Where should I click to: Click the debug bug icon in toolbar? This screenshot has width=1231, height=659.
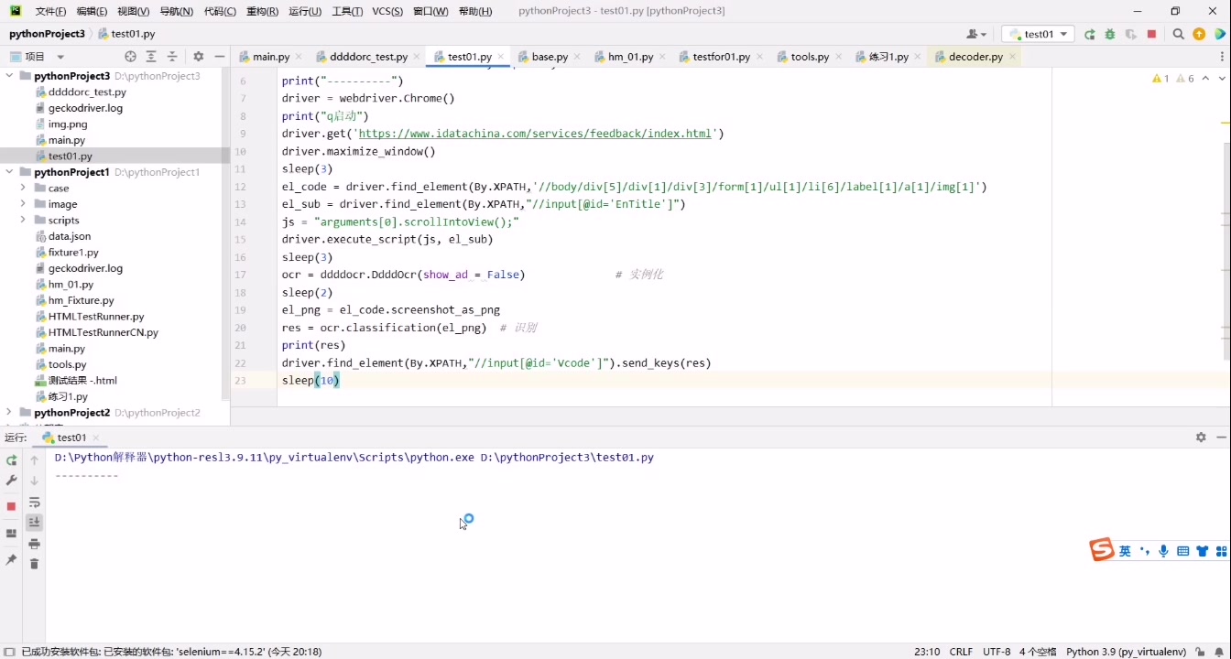[x=1110, y=34]
